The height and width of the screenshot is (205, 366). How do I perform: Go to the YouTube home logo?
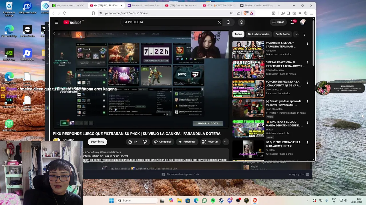[x=72, y=22]
